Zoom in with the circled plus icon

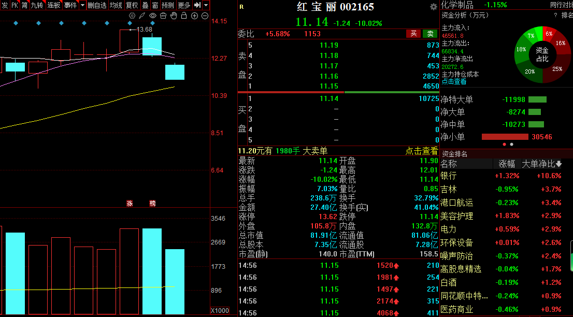pyautogui.click(x=194, y=16)
